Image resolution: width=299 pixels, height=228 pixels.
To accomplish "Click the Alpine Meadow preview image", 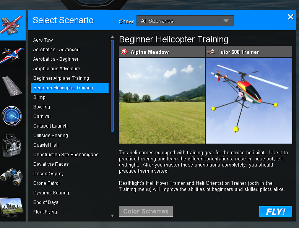I will pos(162,101).
